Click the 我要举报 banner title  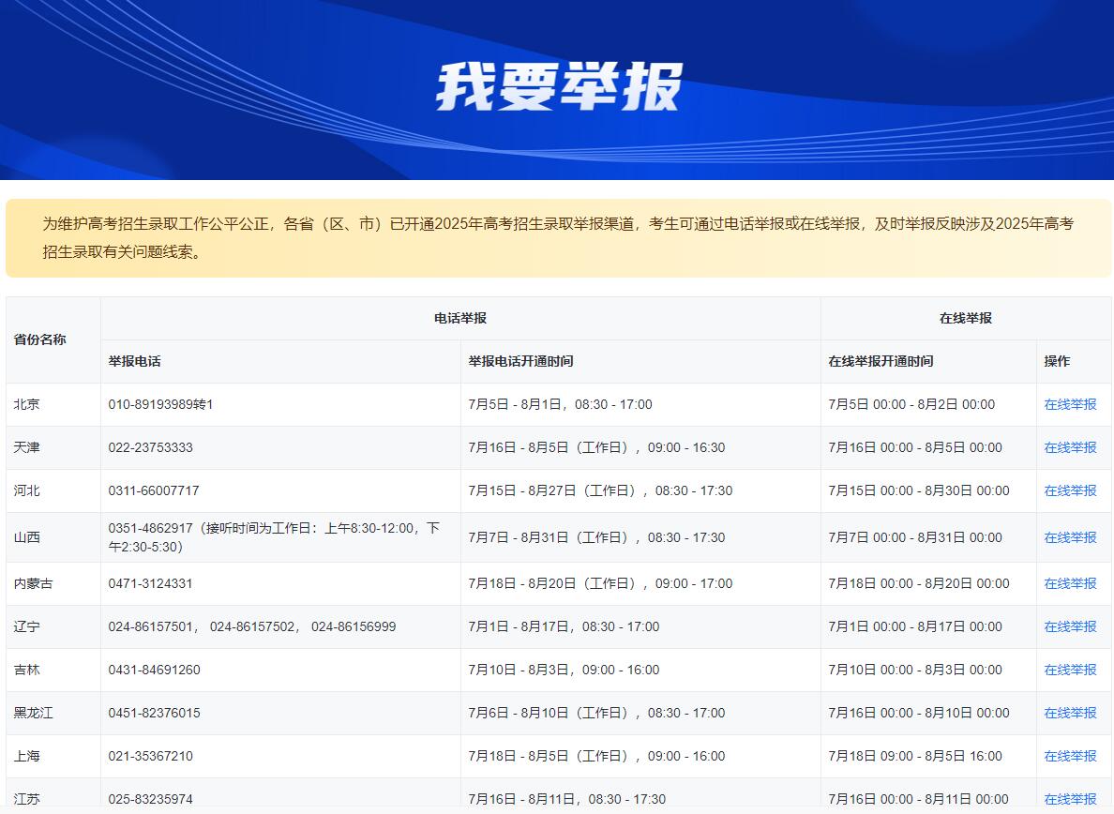click(559, 88)
